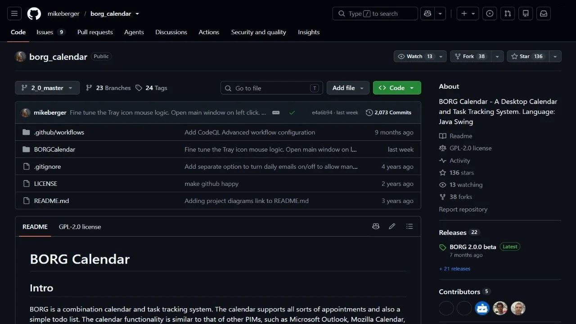Click the Report repository link
This screenshot has height=324, width=576.
point(463,209)
